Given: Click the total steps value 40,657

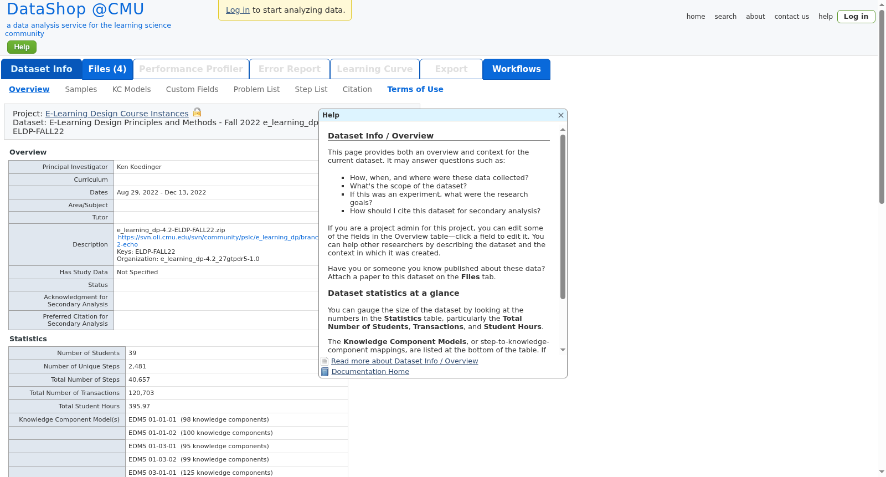Looking at the screenshot, I should 139,379.
